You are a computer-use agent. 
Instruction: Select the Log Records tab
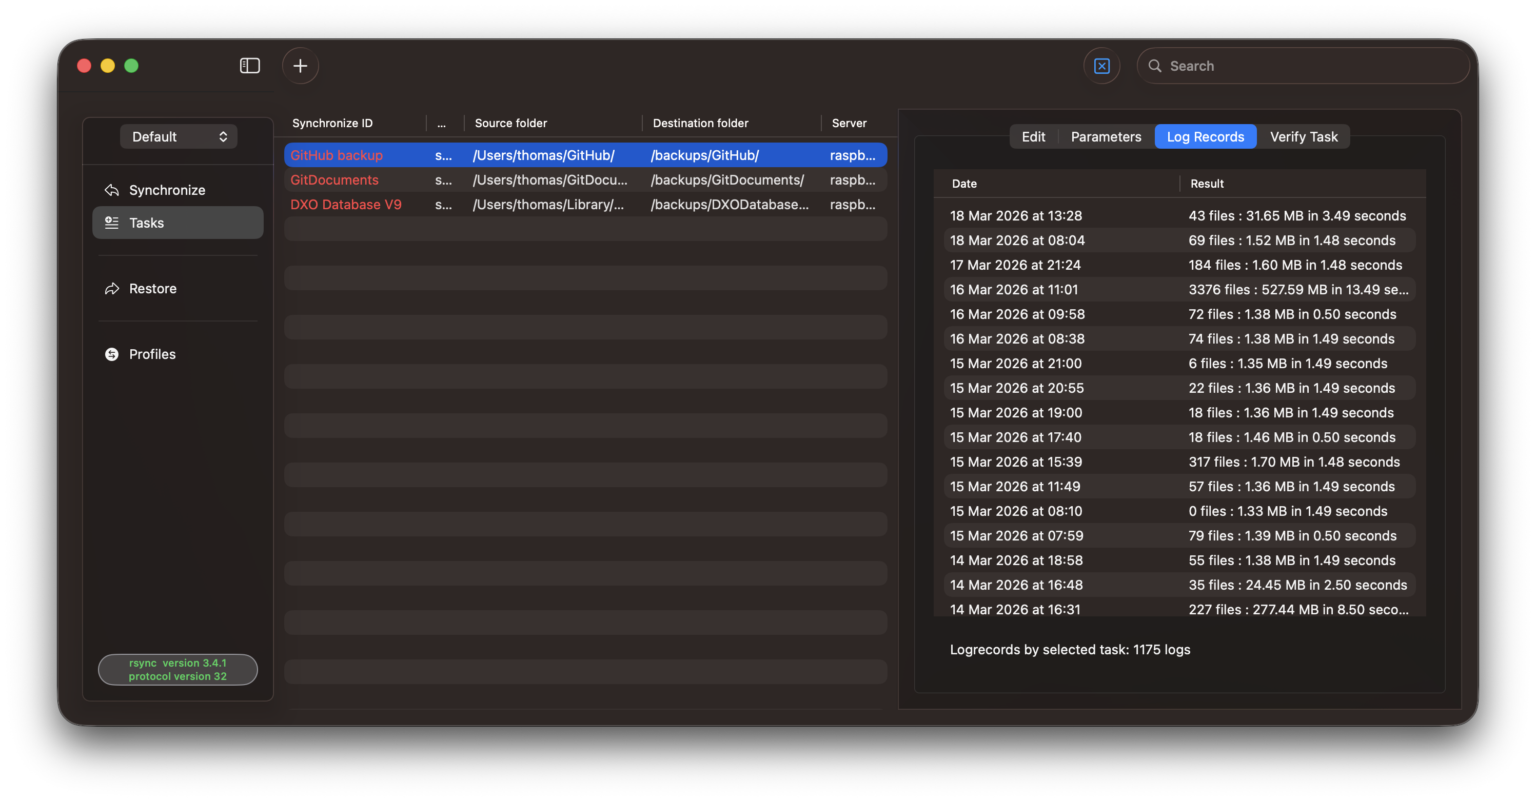(x=1205, y=136)
